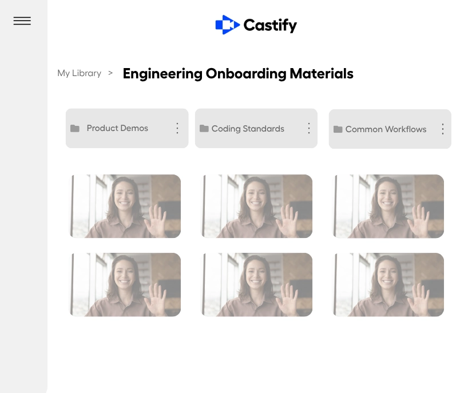Image resolution: width=472 pixels, height=393 pixels.
Task: Open the sidebar hamburger menu
Action: [x=22, y=21]
